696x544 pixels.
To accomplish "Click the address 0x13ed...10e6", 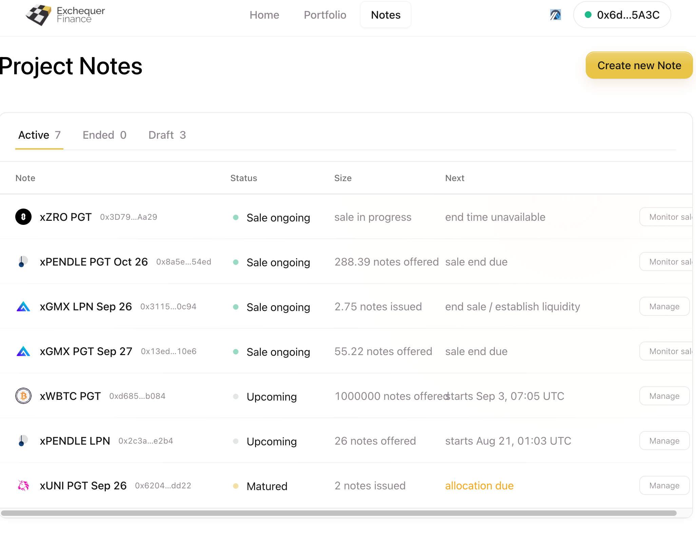I will coord(169,351).
